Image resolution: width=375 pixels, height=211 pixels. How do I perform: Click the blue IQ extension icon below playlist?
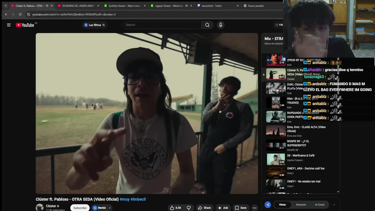pos(268,205)
